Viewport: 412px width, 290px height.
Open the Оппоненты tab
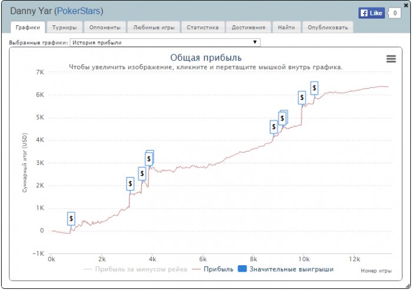tap(105, 27)
